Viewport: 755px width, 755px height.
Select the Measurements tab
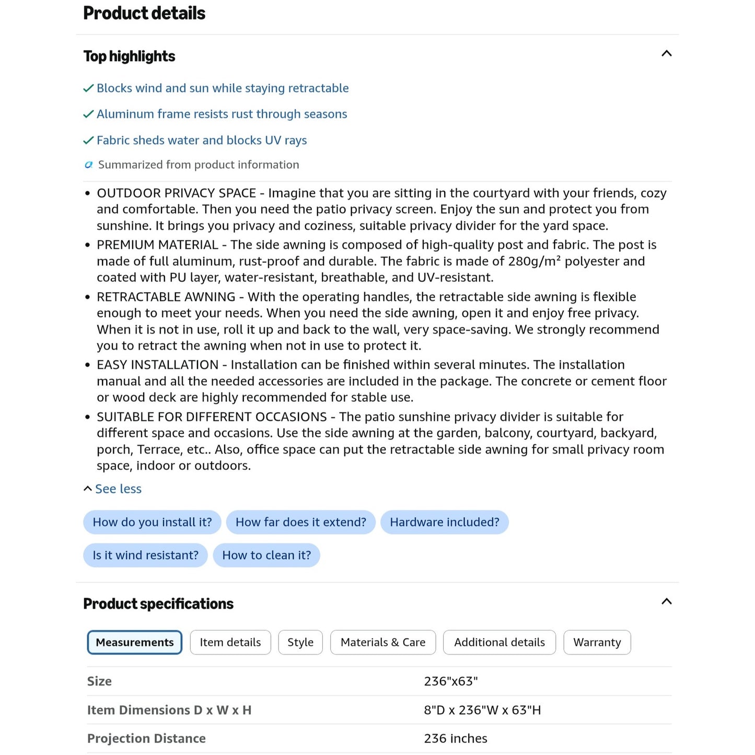[x=135, y=643]
